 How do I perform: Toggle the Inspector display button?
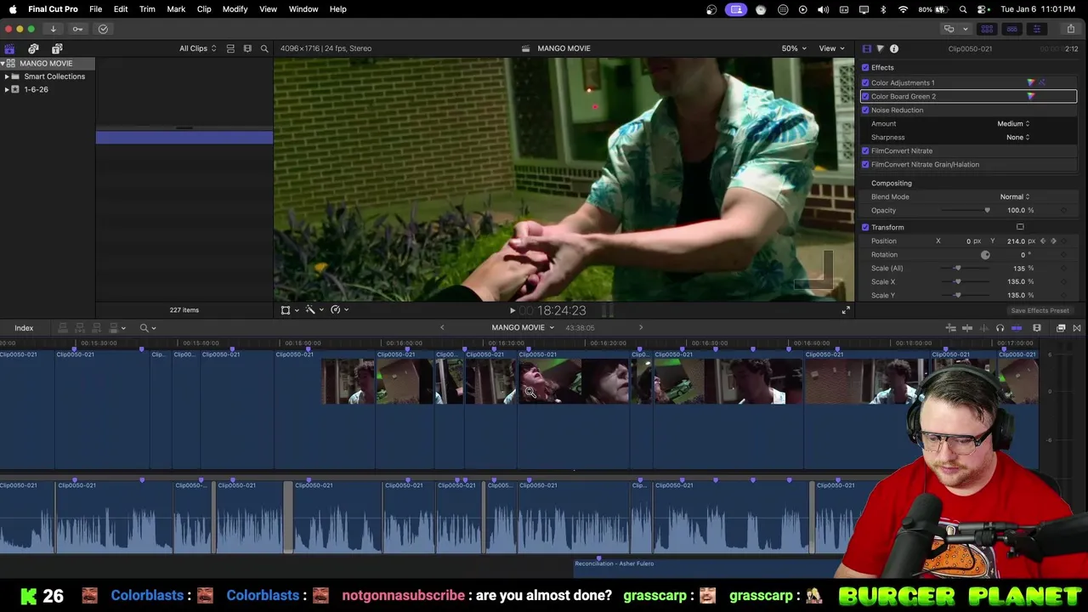(x=1036, y=29)
